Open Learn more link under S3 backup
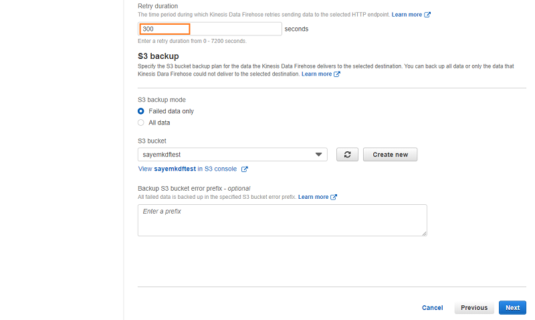Image resolution: width=535 pixels, height=320 pixels. click(x=316, y=74)
